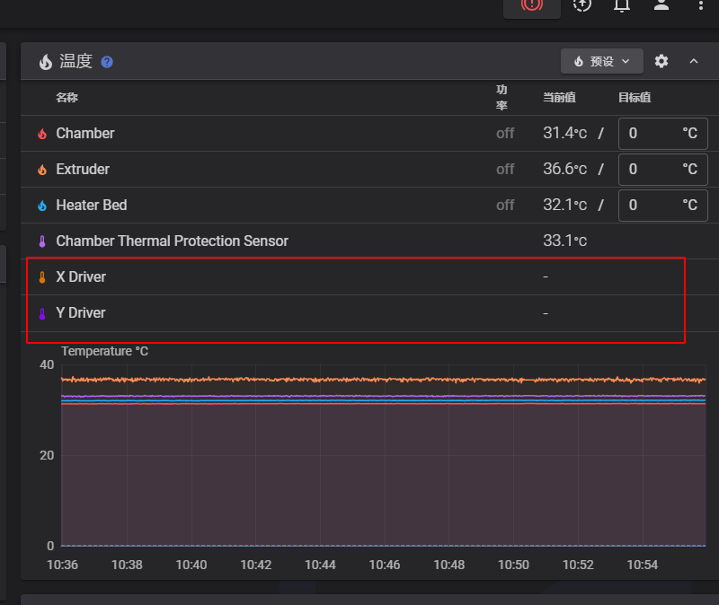The image size is (719, 605).
Task: Click the Heater Bed name label
Action: tap(92, 205)
